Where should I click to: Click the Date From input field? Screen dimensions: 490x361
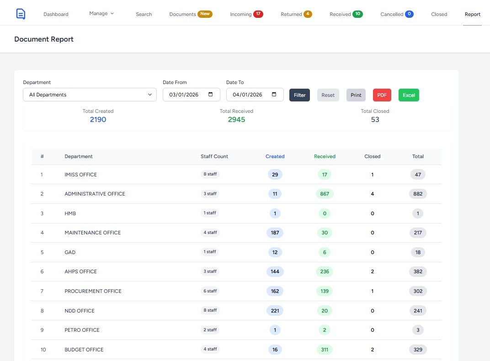tap(191, 95)
